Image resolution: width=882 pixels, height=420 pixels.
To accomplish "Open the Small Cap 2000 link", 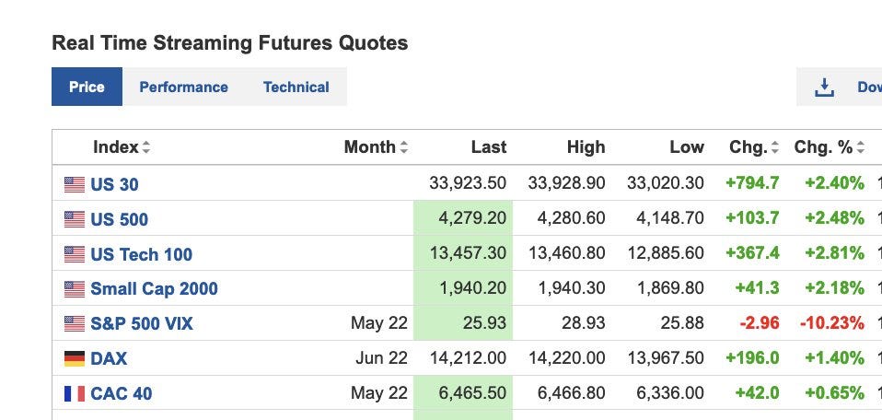I will click(x=154, y=289).
